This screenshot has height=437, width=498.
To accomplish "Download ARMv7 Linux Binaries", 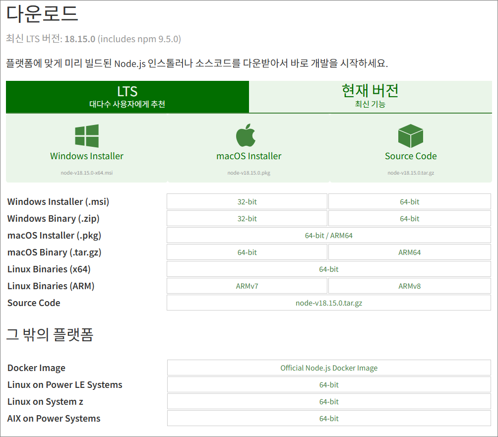I will click(247, 286).
